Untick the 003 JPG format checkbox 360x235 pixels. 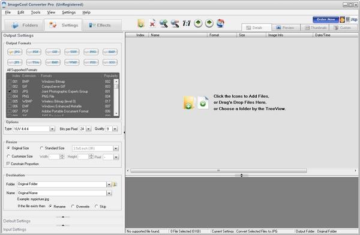(10, 91)
